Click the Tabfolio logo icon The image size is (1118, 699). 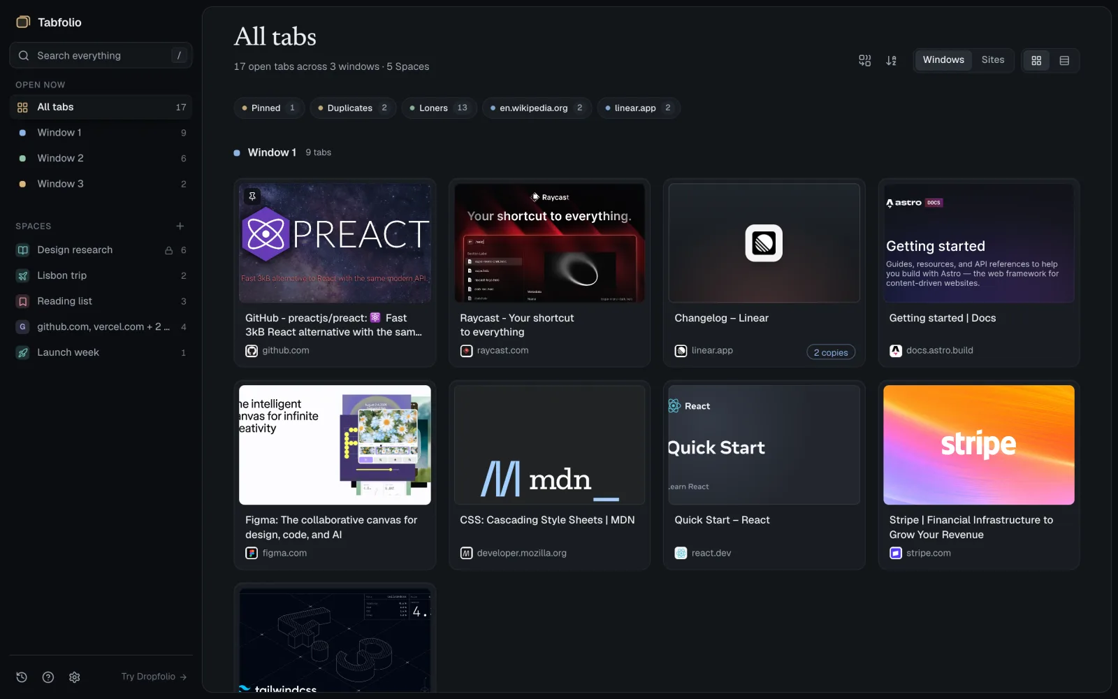tap(23, 22)
